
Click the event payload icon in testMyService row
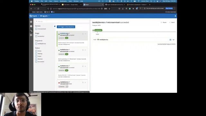(170, 40)
